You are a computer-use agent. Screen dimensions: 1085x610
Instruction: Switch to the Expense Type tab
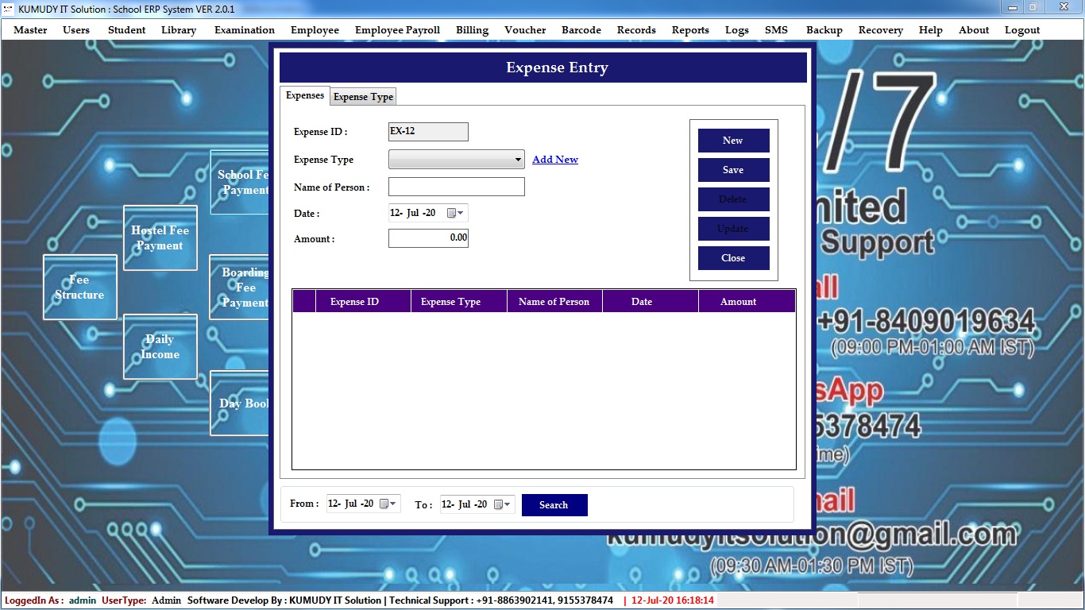(363, 97)
